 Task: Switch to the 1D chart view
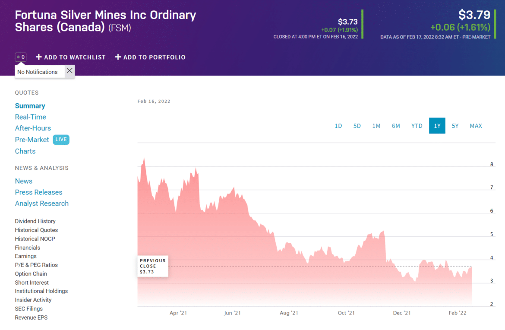(338, 126)
